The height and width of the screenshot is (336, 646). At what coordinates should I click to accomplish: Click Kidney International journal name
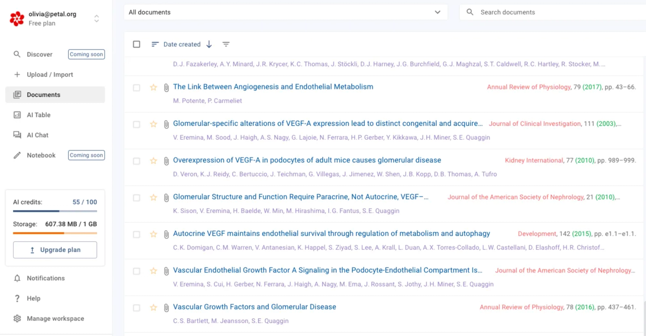(x=534, y=160)
